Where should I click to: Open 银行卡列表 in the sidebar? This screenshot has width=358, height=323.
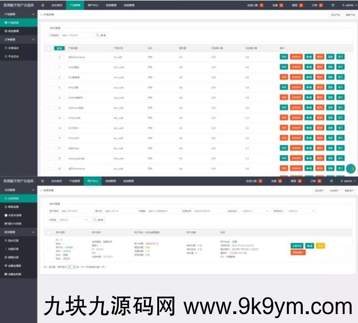coord(13,223)
